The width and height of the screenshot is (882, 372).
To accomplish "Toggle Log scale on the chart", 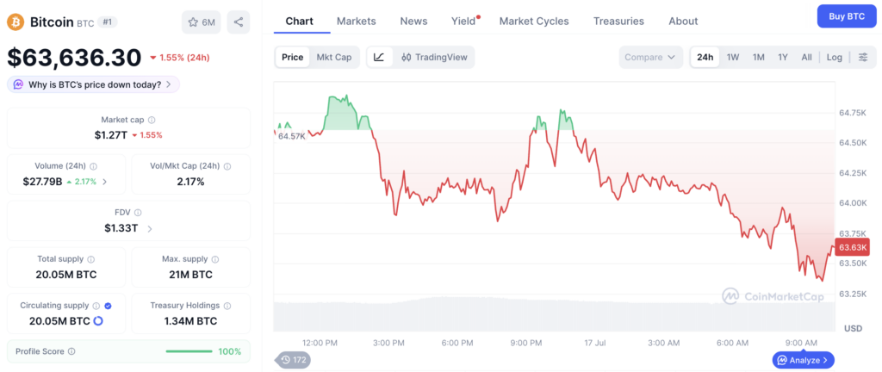I will coord(835,58).
